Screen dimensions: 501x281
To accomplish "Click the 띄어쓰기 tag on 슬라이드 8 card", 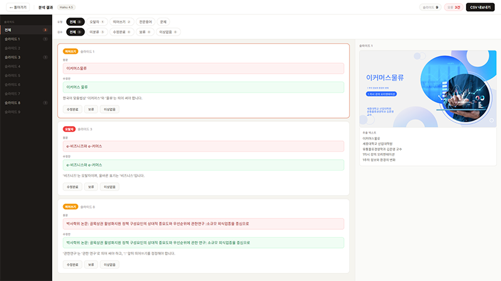I will [x=70, y=207].
